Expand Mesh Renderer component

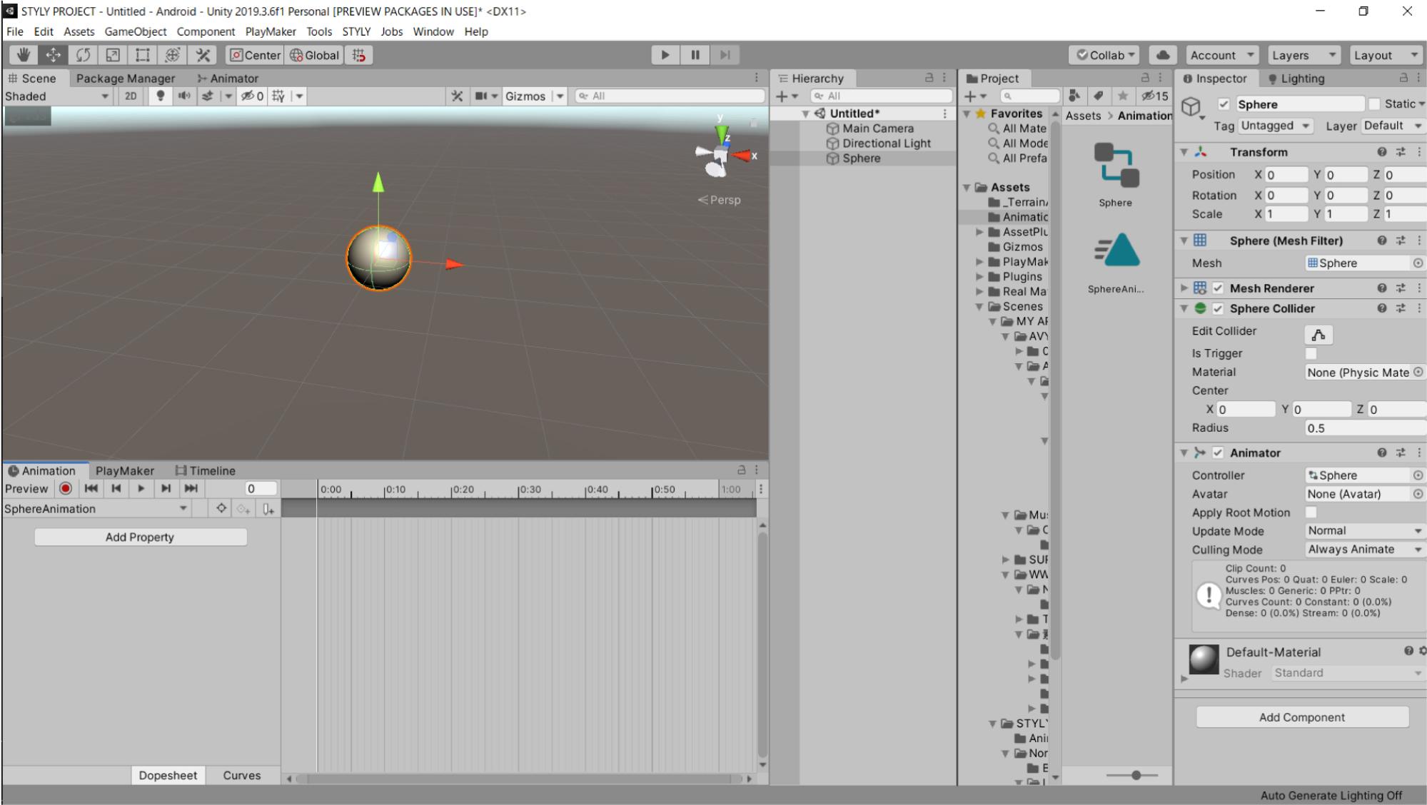click(1184, 288)
